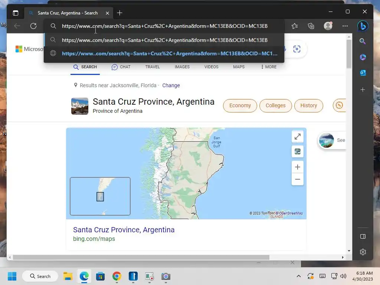Go back to the previous page
This screenshot has width=380, height=285.
click(x=17, y=26)
